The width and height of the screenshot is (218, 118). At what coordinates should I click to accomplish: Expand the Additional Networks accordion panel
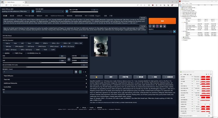tap(45, 83)
